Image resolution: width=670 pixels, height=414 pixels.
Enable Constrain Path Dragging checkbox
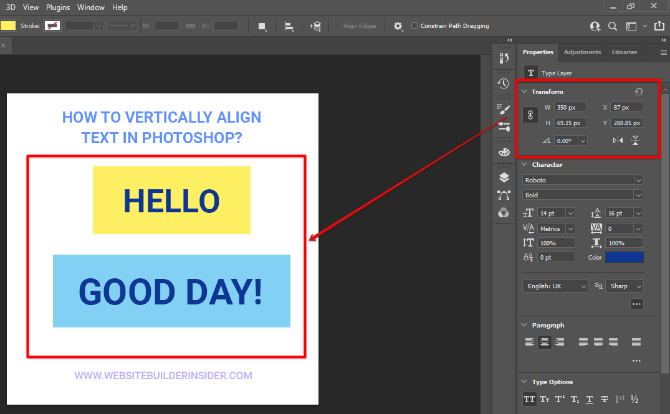coord(415,26)
